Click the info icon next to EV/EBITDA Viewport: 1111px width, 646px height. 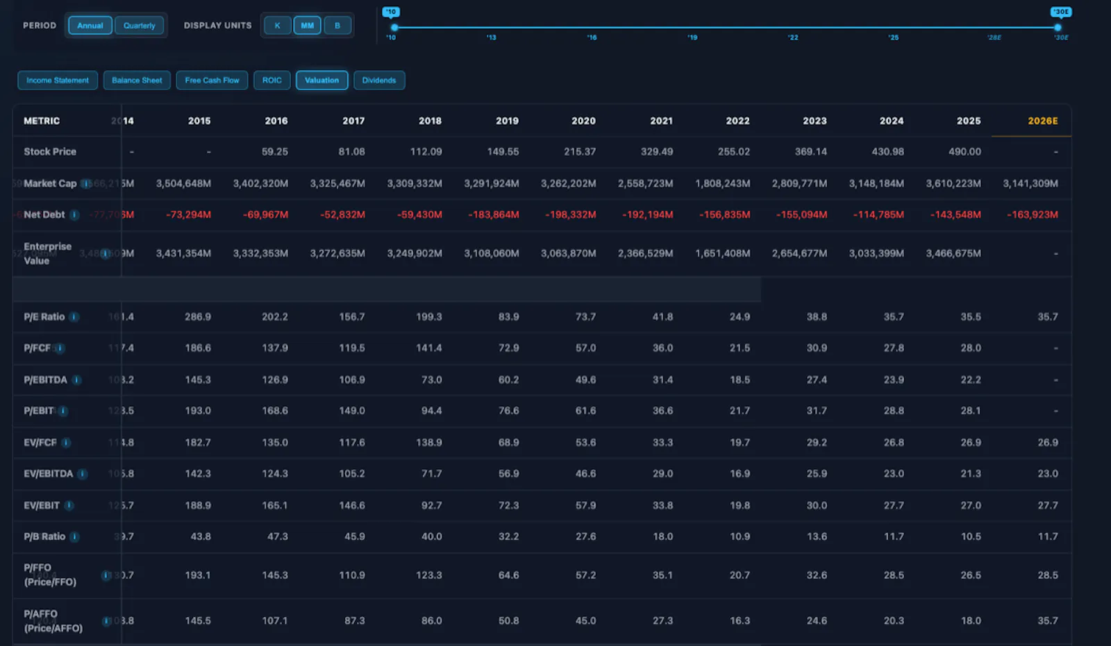[x=82, y=474]
